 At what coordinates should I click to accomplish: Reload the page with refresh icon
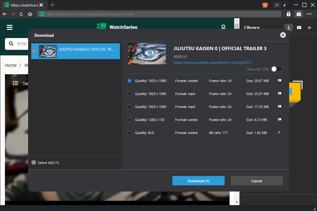[21, 14]
